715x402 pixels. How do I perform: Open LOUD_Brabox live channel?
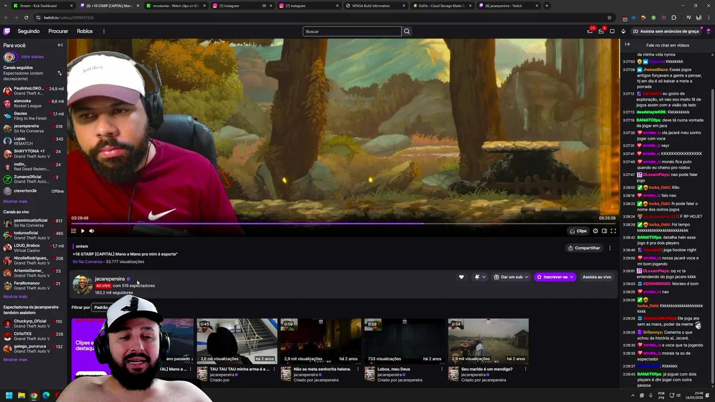click(x=34, y=248)
